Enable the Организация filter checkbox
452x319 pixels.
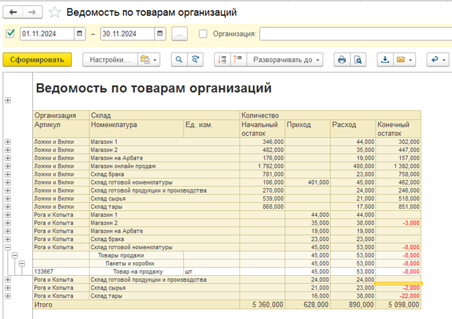[203, 34]
